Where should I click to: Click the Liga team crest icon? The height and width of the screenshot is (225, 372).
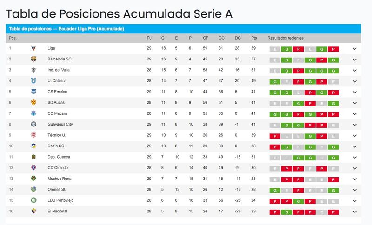point(33,48)
